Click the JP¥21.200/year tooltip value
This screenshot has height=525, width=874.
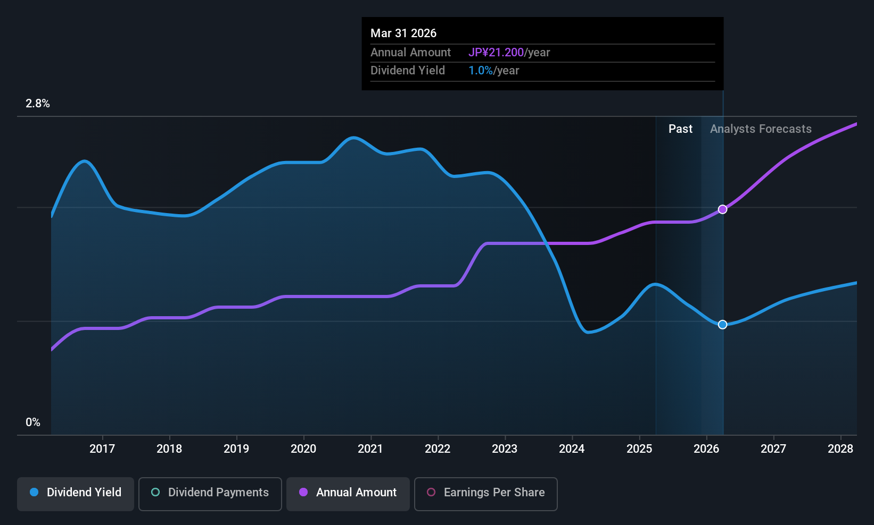[x=509, y=53]
